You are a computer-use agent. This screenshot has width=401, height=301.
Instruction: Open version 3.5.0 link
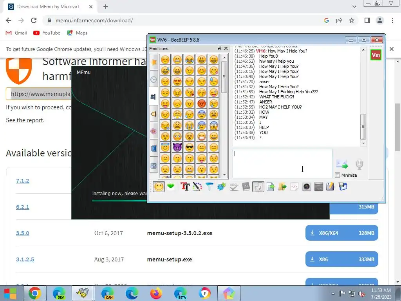pos(22,233)
